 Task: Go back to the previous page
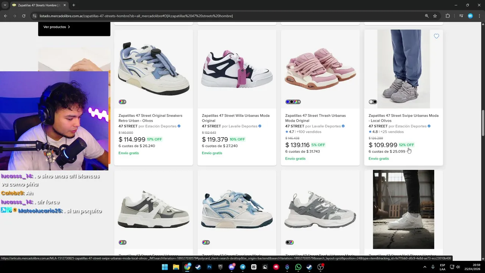coord(5,16)
